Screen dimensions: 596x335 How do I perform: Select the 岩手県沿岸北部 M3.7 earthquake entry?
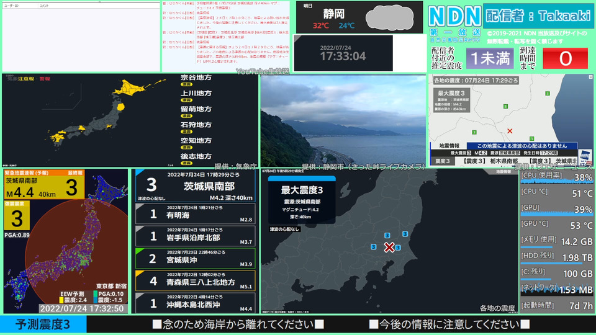pos(196,236)
